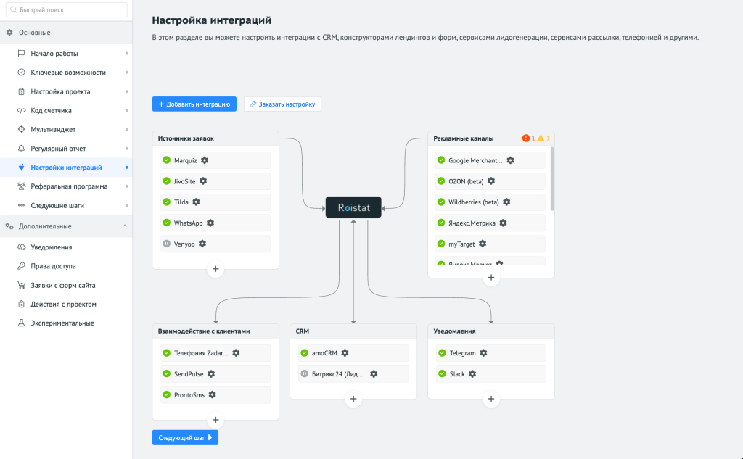Click the Добавить интеграцию button
The image size is (743, 459).
click(194, 104)
